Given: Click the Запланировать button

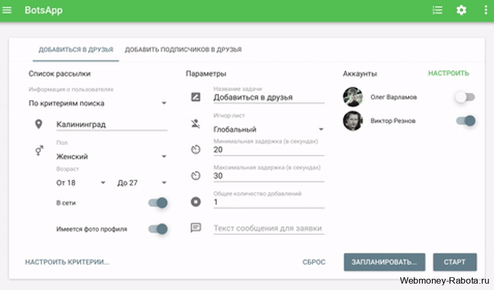Looking at the screenshot, I should [385, 262].
